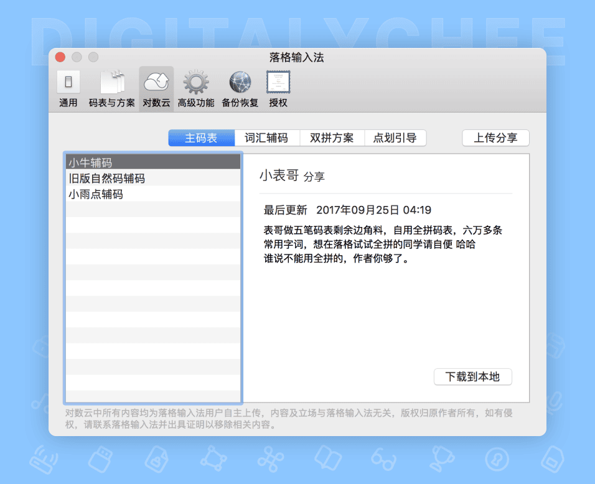
Task: Click the 小表哥 author name
Action: pos(279,175)
